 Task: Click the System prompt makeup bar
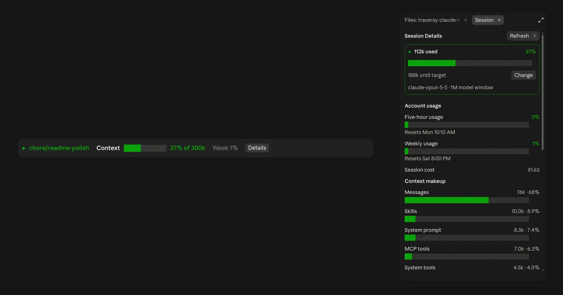[x=467, y=238]
